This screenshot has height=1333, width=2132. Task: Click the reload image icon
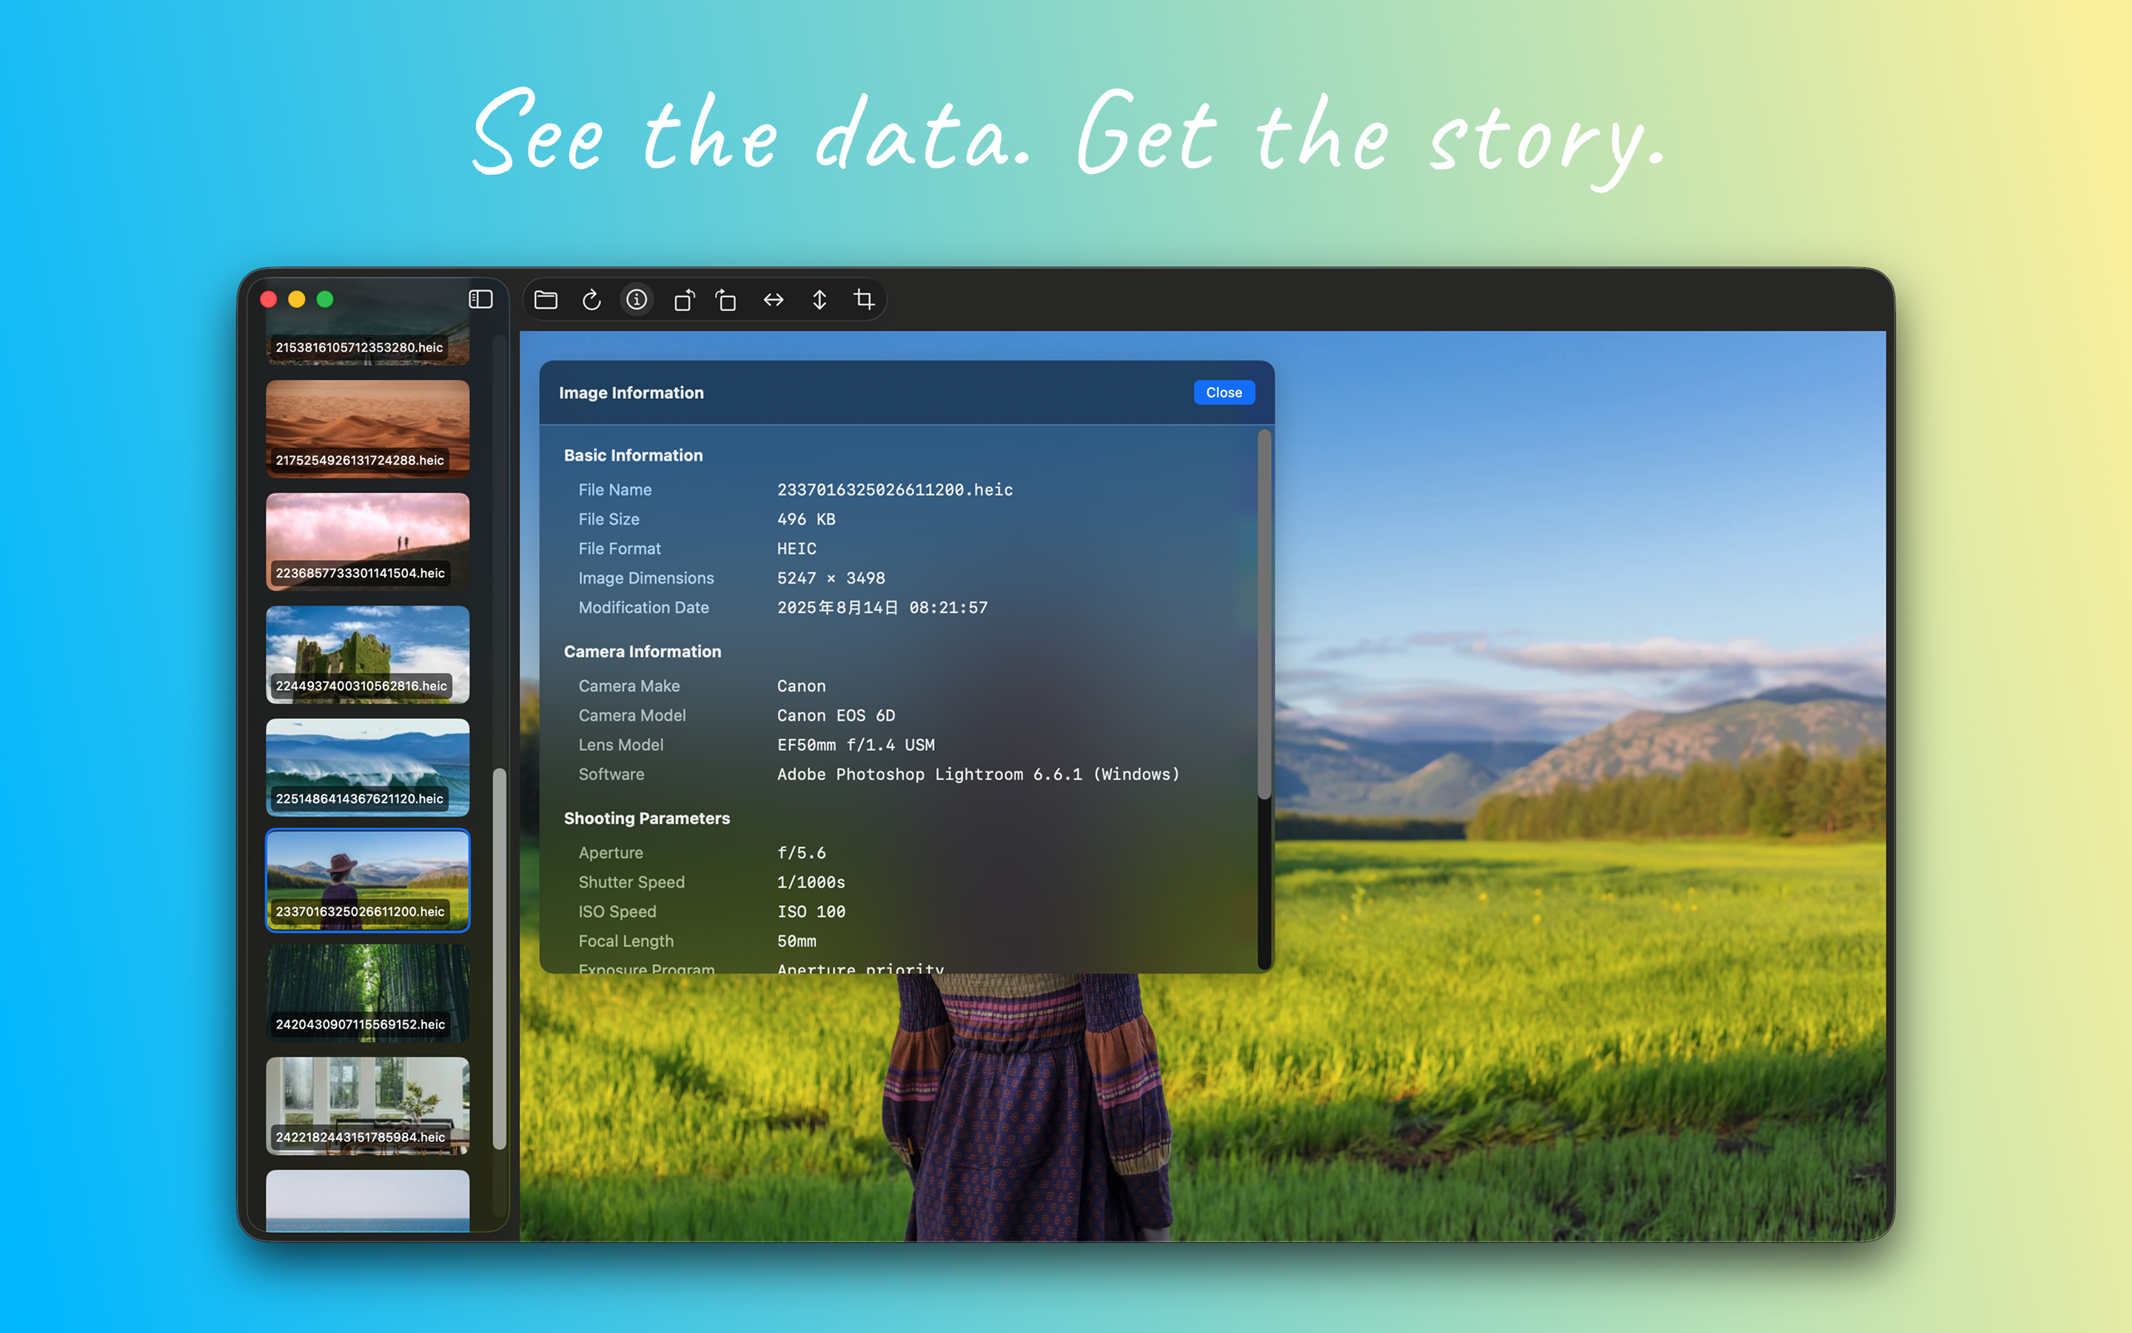point(591,300)
